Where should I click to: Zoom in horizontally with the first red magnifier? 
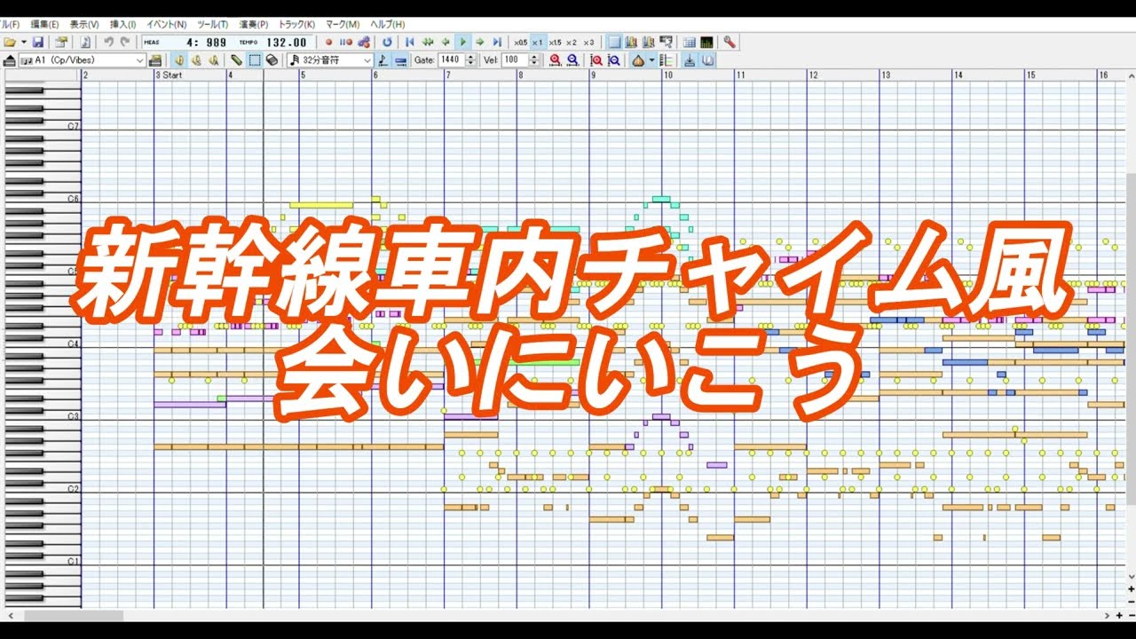pos(556,59)
